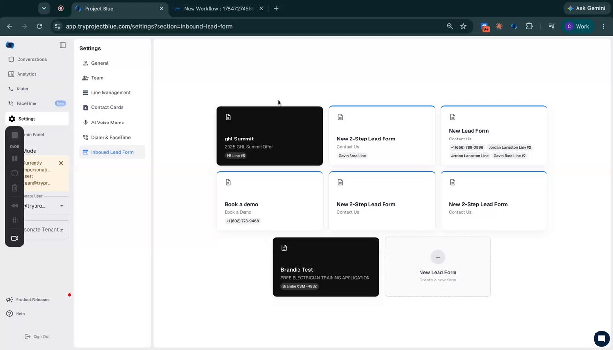The image size is (613, 350).
Task: Click the Brandie CSM -4932 tag
Action: [x=299, y=286]
